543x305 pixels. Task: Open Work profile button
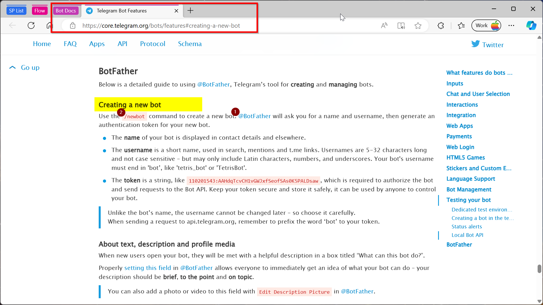click(486, 25)
